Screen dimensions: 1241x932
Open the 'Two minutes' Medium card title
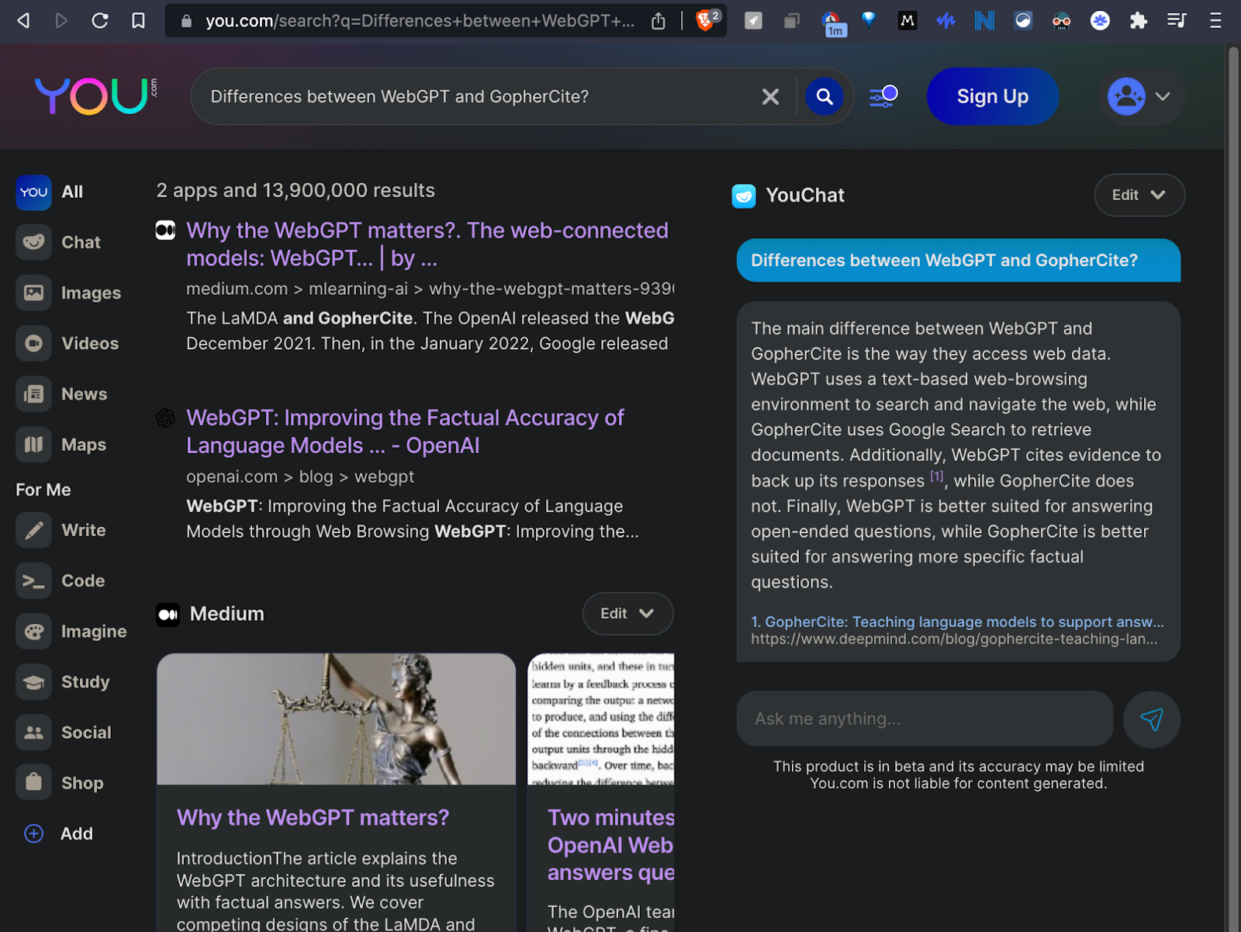610,845
